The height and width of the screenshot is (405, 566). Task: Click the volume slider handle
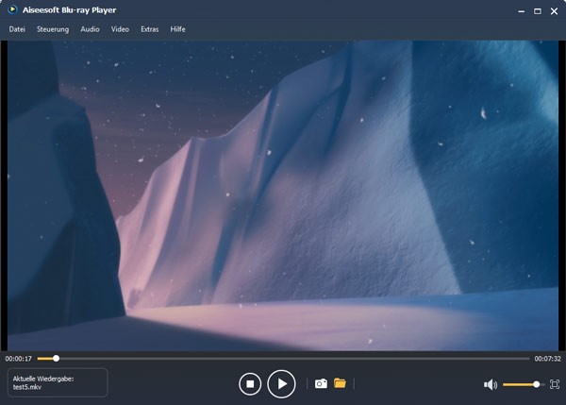(x=537, y=384)
